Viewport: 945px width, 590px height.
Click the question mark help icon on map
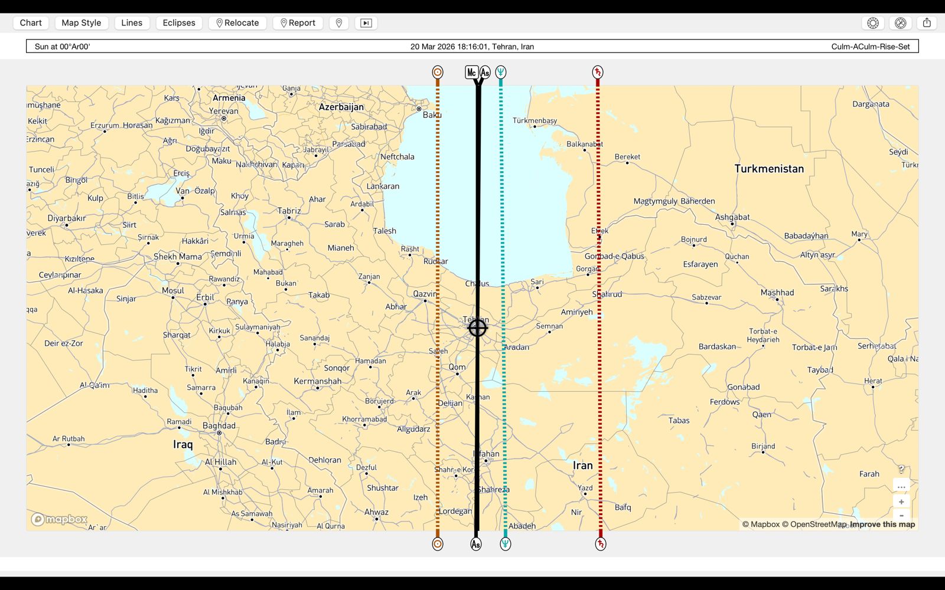[901, 469]
